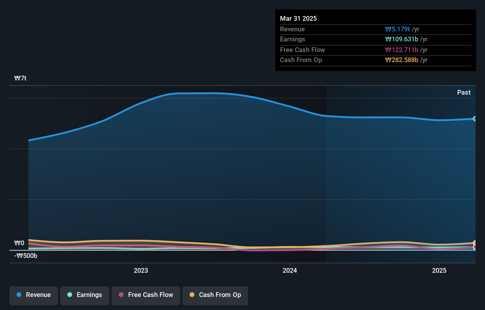Click the ₩0 y-axis label
The height and width of the screenshot is (310, 485).
click(19, 243)
